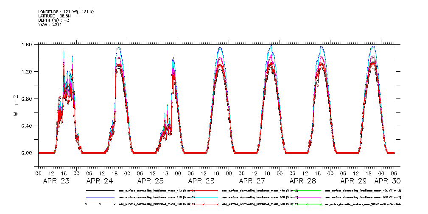Select the rotated W m-2 y-axis title
Viewport: 428px width, 214px height.
[16, 105]
